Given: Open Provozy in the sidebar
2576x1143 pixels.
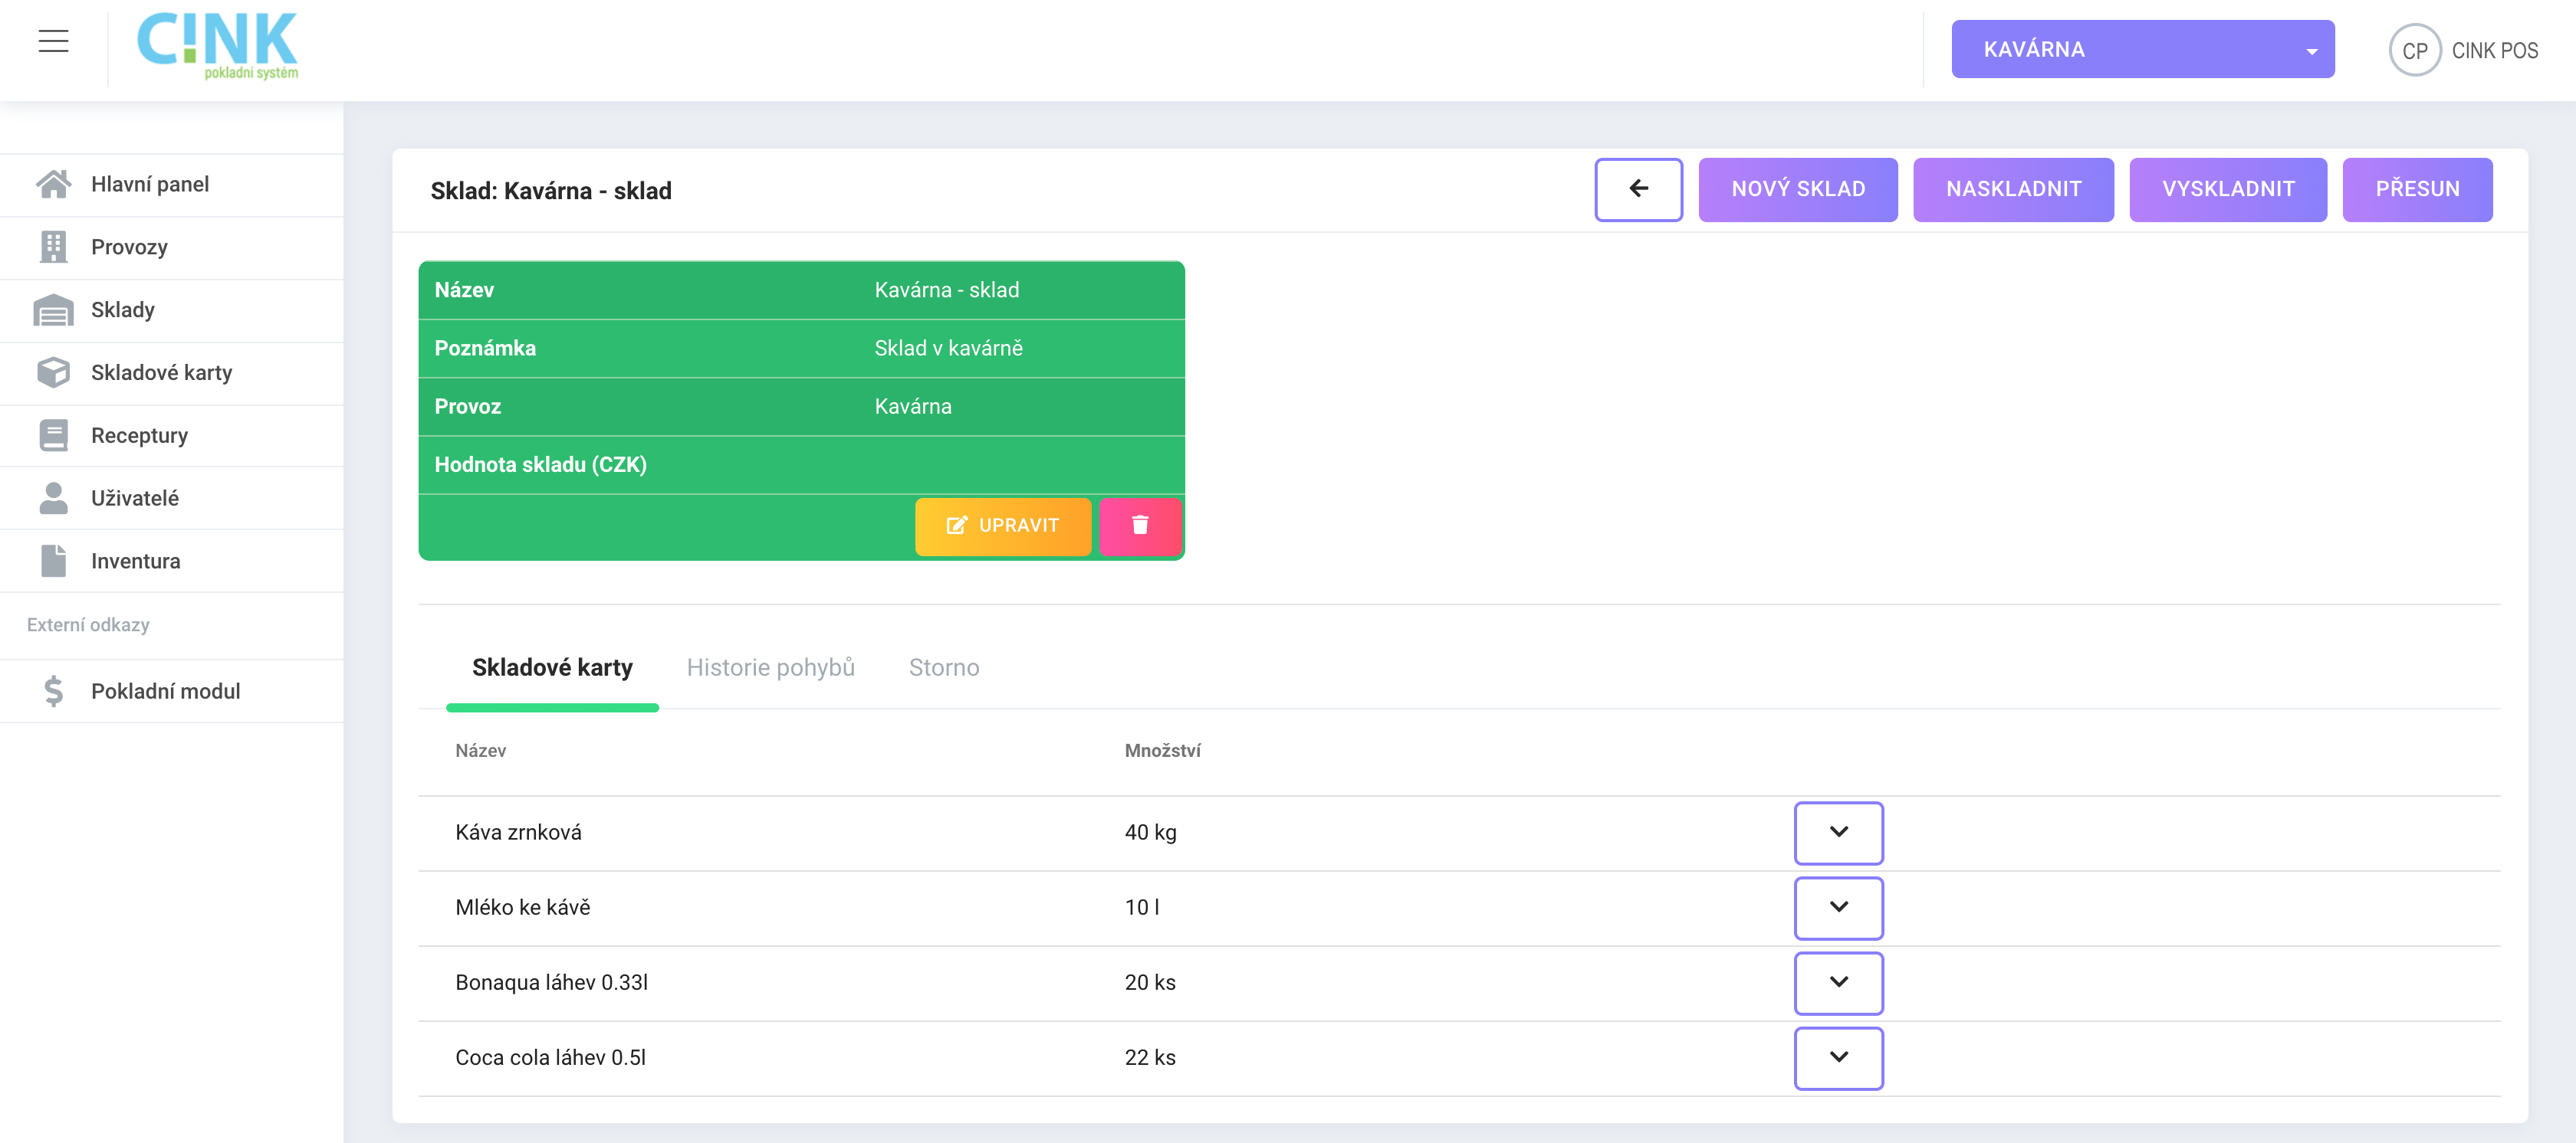Looking at the screenshot, I should [172, 247].
